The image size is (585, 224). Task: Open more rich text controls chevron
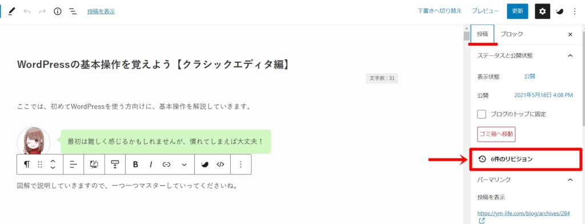tap(184, 165)
